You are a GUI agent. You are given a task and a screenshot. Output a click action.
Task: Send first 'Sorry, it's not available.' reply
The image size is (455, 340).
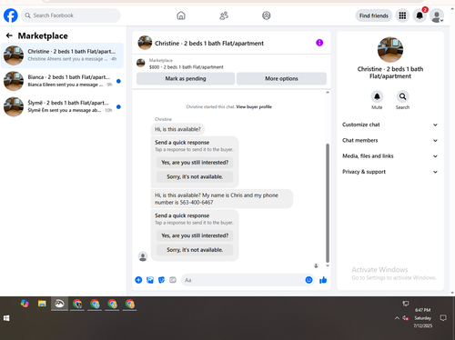[x=195, y=176]
